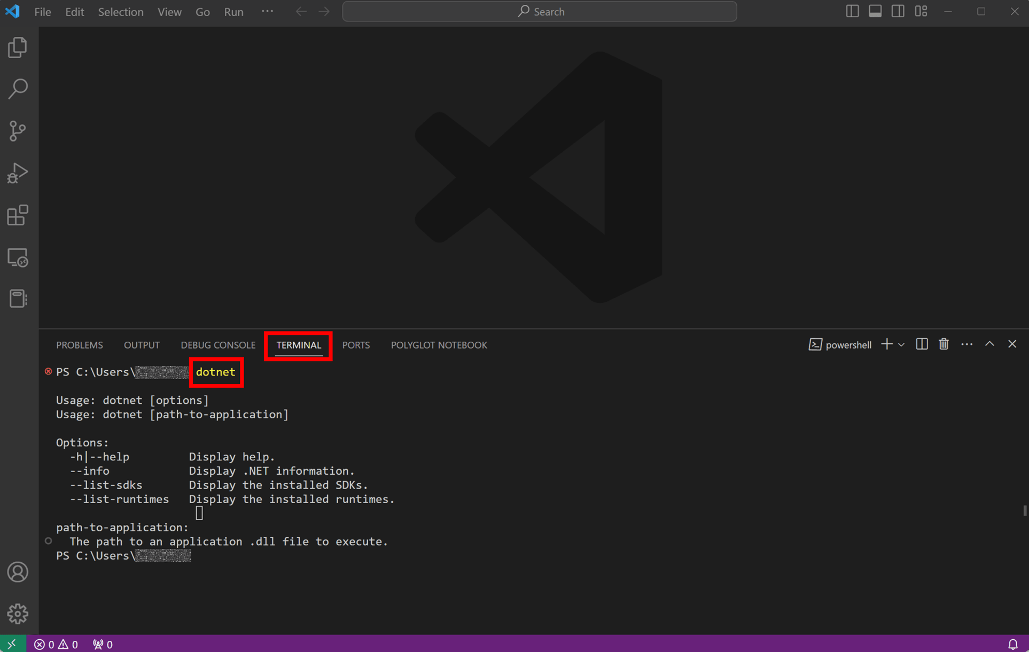Click errors and warnings status item
This screenshot has width=1029, height=652.
(x=56, y=645)
